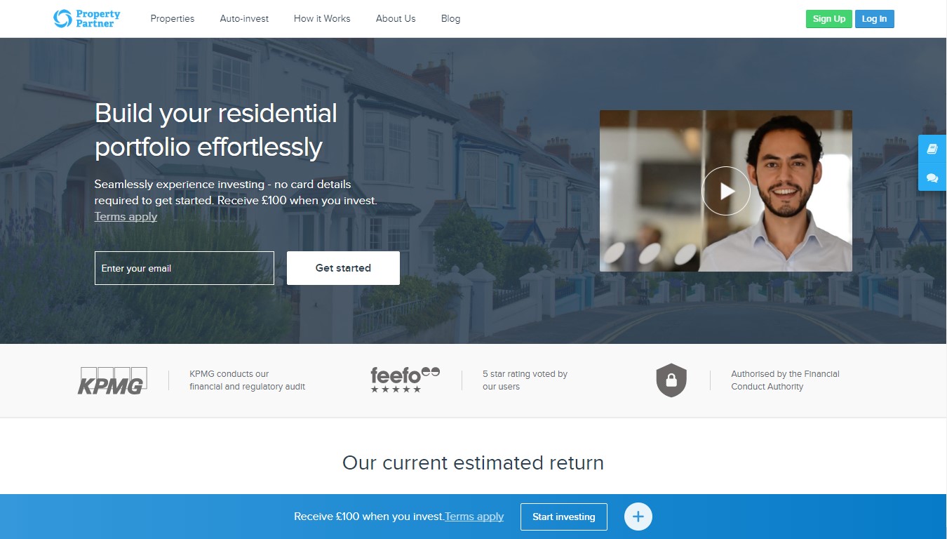Image resolution: width=947 pixels, height=539 pixels.
Task: Click Start investing in bottom banner
Action: point(564,517)
